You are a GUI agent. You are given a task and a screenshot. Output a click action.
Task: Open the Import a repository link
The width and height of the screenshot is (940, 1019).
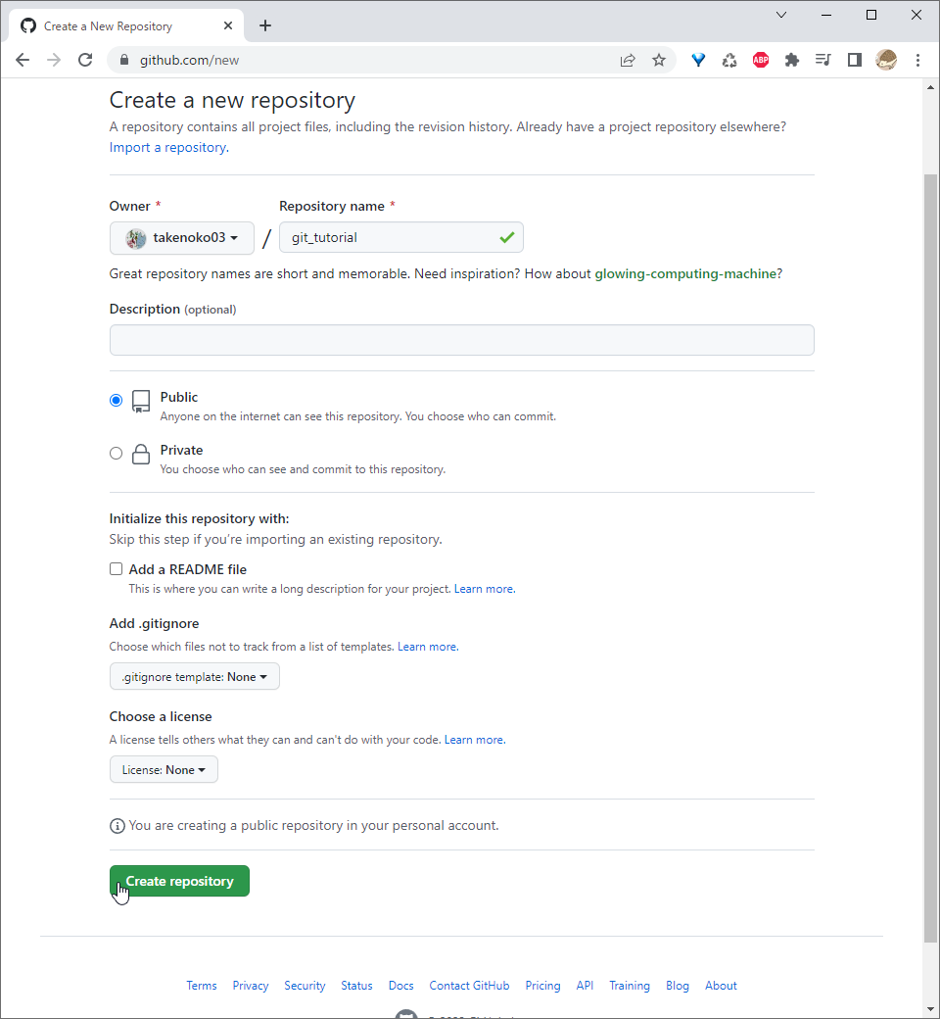point(168,148)
